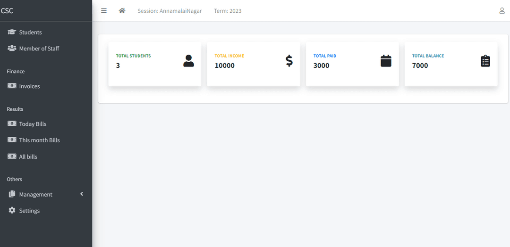Click the Today Bills money icon
Viewport: 510px width, 247px height.
tap(12, 123)
